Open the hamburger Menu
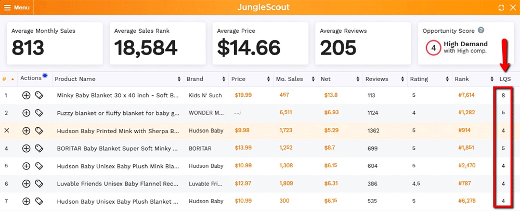 17,8
